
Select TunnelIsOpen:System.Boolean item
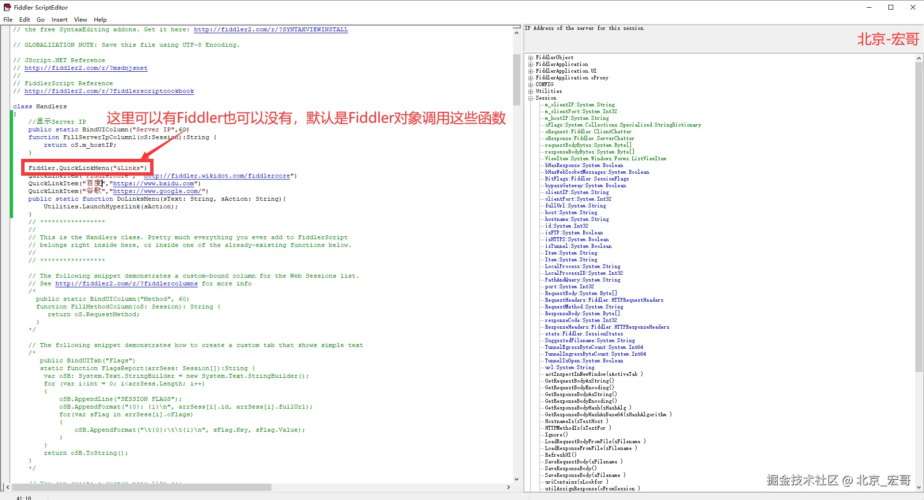[584, 361]
